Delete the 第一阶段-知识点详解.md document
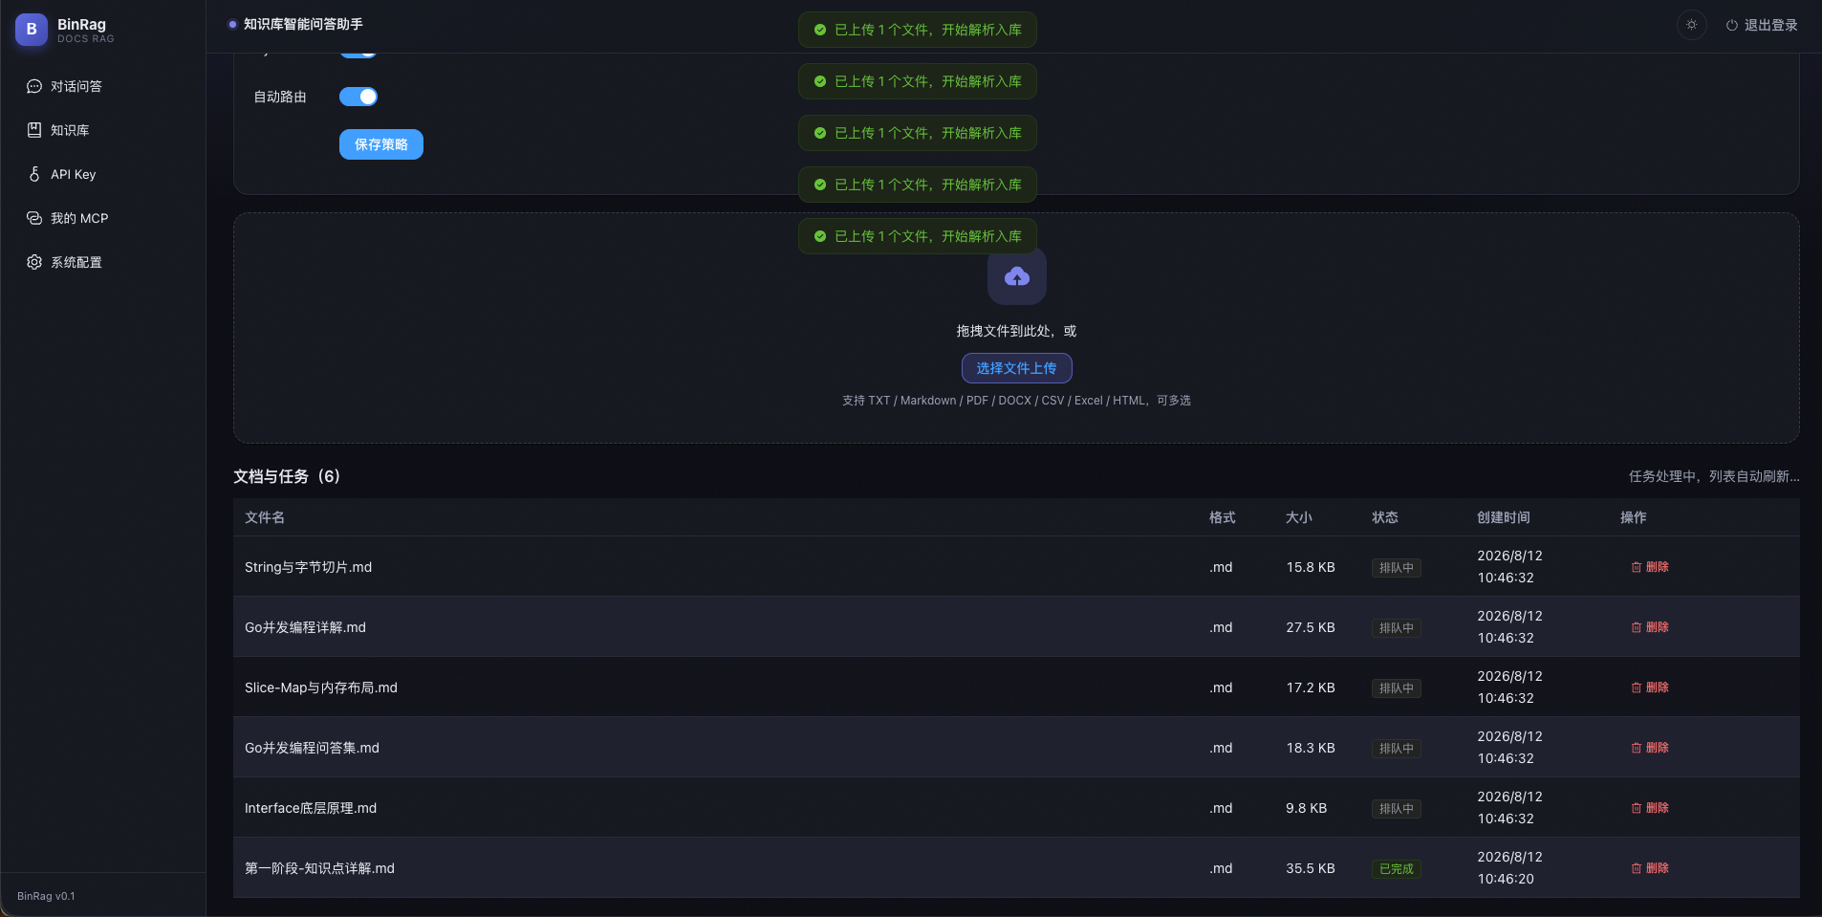This screenshot has height=917, width=1822. (x=1650, y=868)
